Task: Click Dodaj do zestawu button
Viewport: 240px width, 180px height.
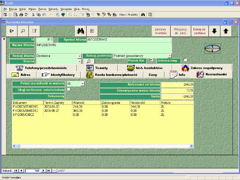Action: pos(199,31)
